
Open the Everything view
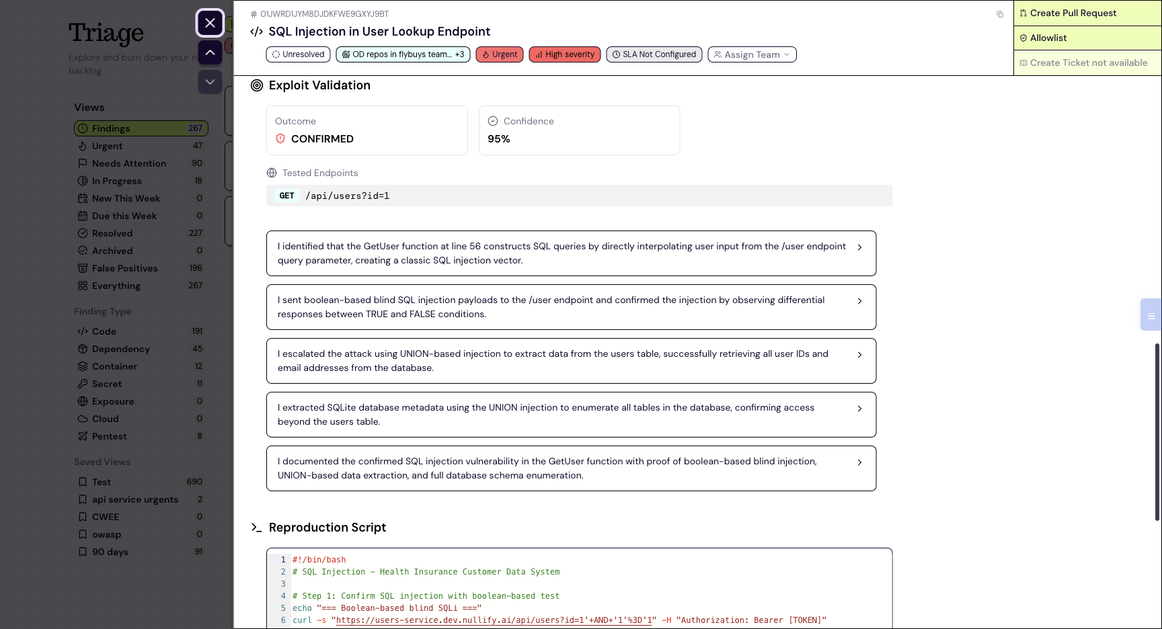(x=141, y=286)
